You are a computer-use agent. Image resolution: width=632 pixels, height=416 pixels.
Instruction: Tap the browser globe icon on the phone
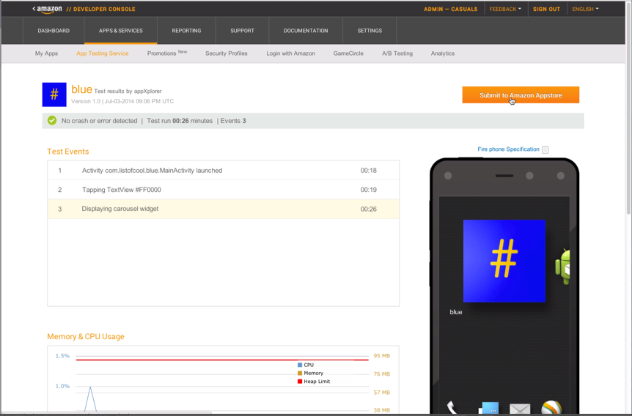(x=551, y=407)
